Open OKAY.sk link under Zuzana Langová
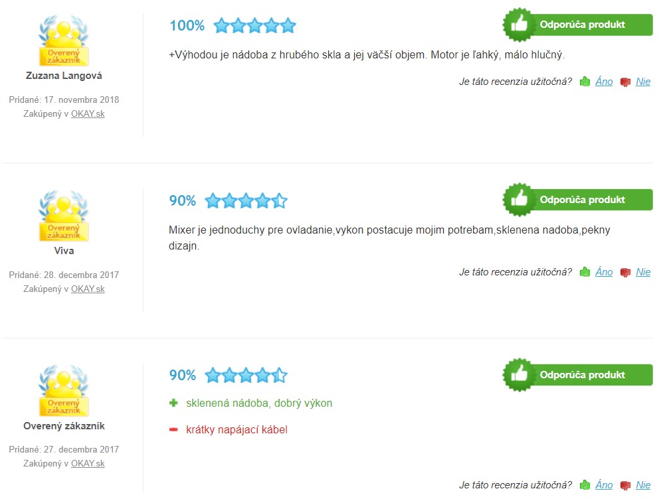 (88, 114)
